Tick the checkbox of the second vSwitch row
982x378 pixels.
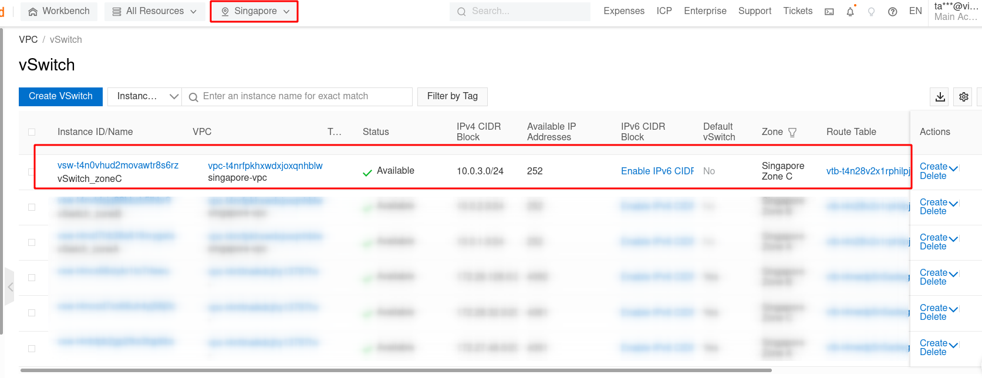[32, 207]
